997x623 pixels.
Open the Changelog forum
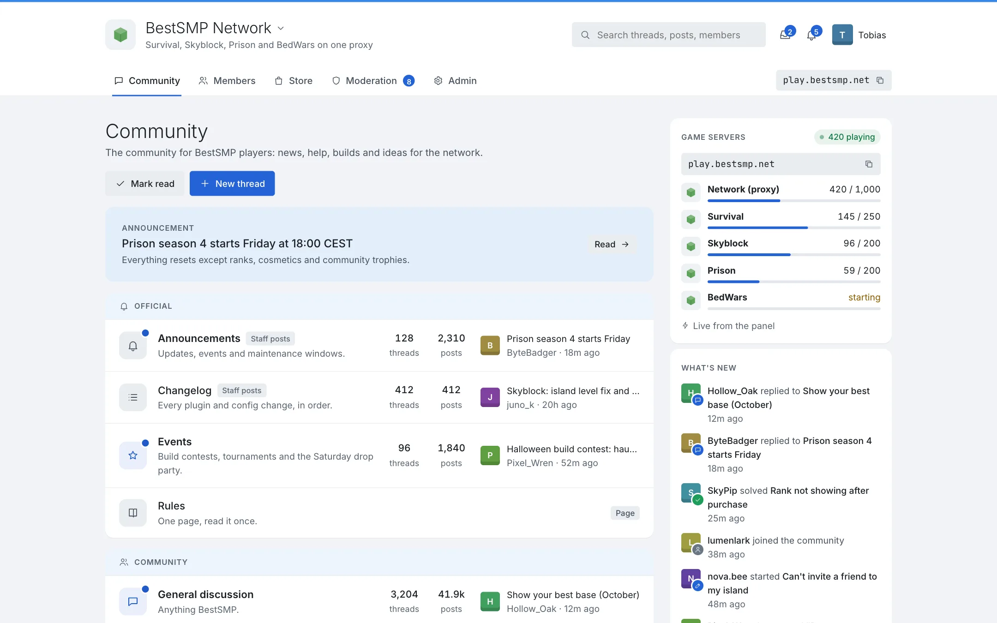click(185, 390)
